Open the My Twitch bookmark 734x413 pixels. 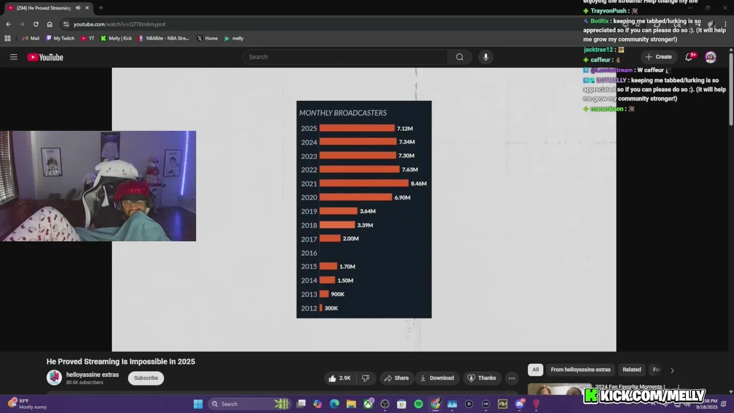pos(60,38)
